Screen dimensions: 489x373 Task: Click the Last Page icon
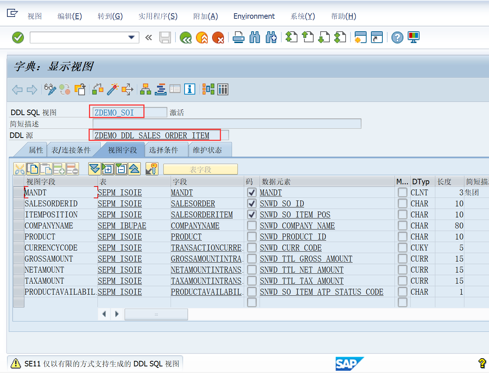[x=340, y=38]
